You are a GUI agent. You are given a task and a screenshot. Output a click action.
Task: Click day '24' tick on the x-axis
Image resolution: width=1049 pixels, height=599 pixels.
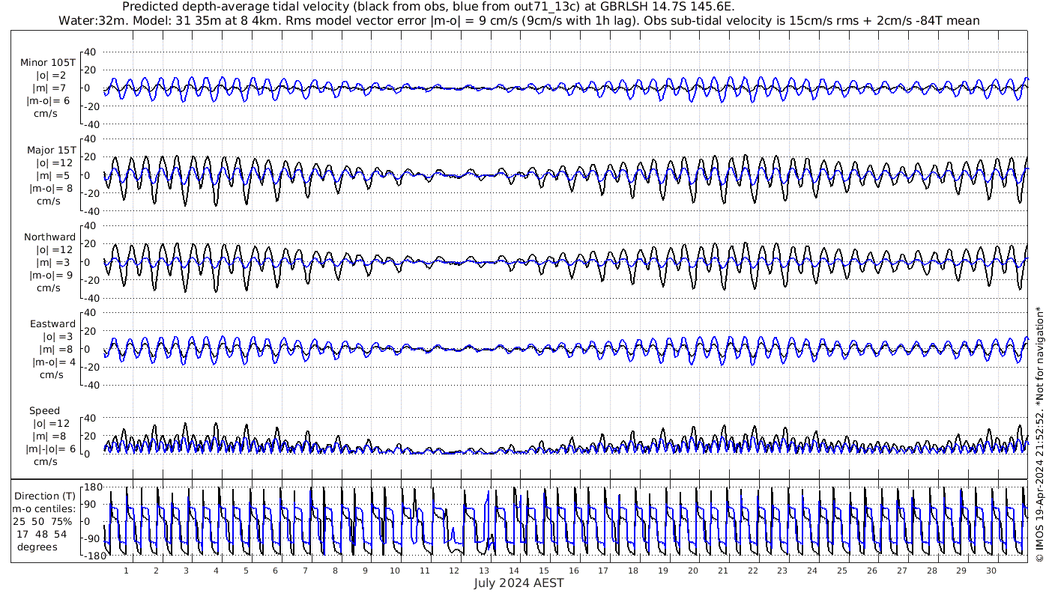pyautogui.click(x=812, y=571)
